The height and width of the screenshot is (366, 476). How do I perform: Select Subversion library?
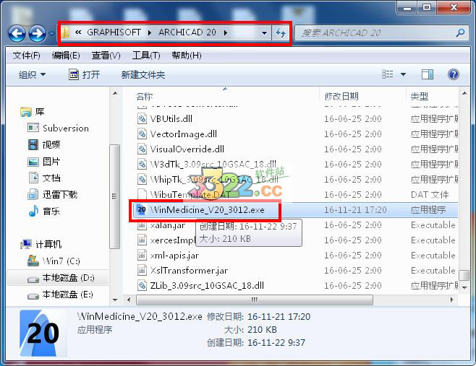58,128
